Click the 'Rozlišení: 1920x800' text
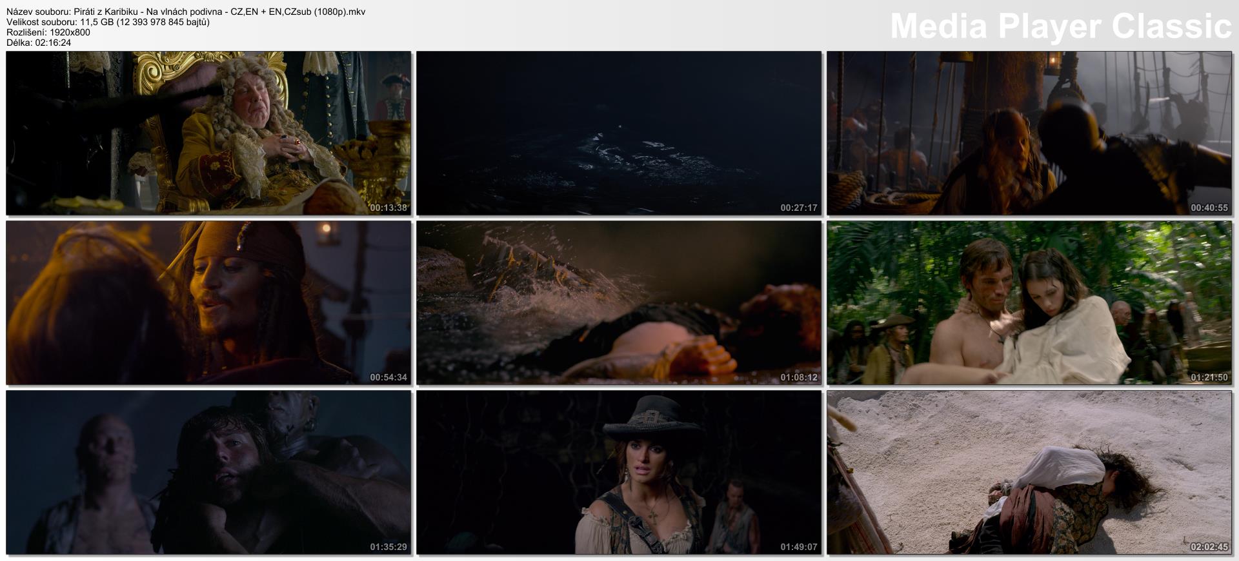The width and height of the screenshot is (1239, 561). (x=48, y=32)
